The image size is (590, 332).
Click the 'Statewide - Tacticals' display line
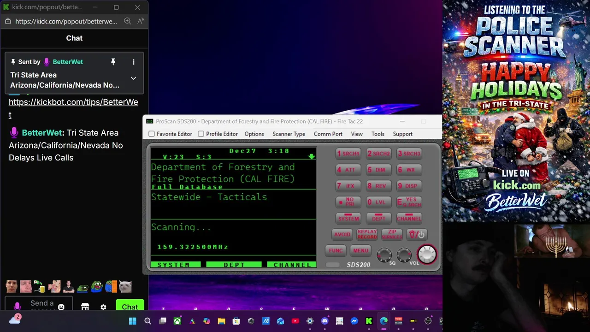pos(209,197)
